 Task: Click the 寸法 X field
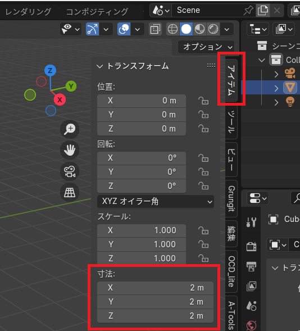155,288
